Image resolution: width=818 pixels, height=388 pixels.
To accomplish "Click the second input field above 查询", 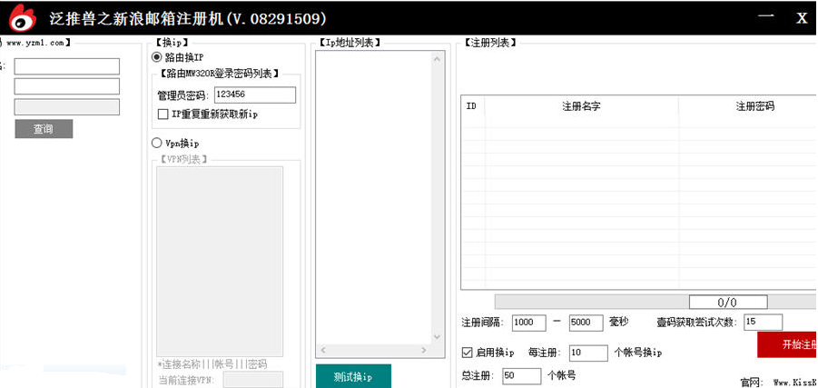I will click(67, 86).
